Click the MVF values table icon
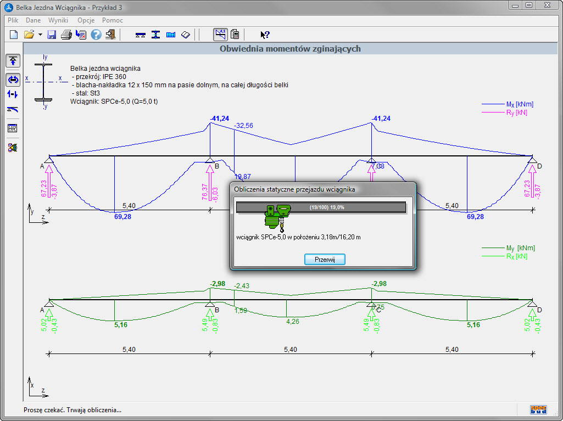The image size is (563, 421). pyautogui.click(x=13, y=128)
